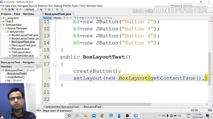Select BoxLayoutTest.java in project tree
The image size is (213, 119).
pos(23,42)
